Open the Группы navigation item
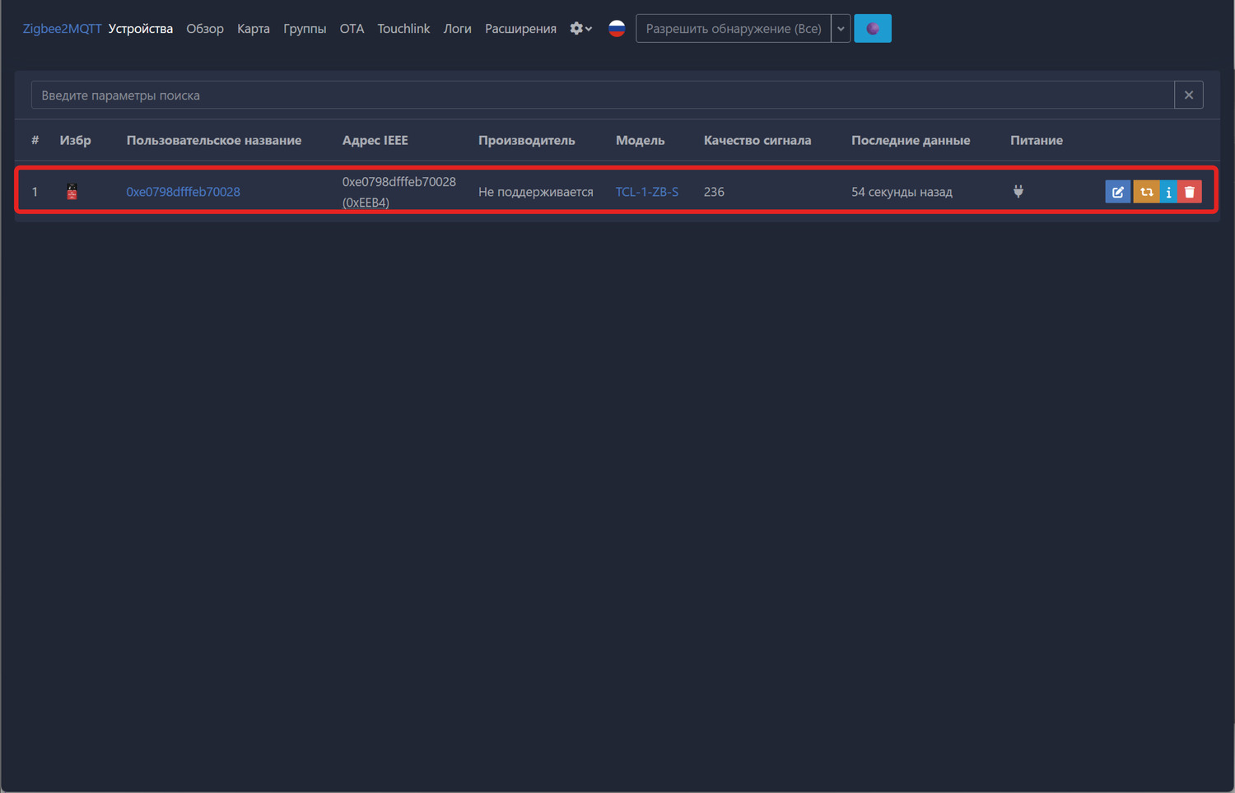Image resolution: width=1235 pixels, height=793 pixels. (305, 29)
